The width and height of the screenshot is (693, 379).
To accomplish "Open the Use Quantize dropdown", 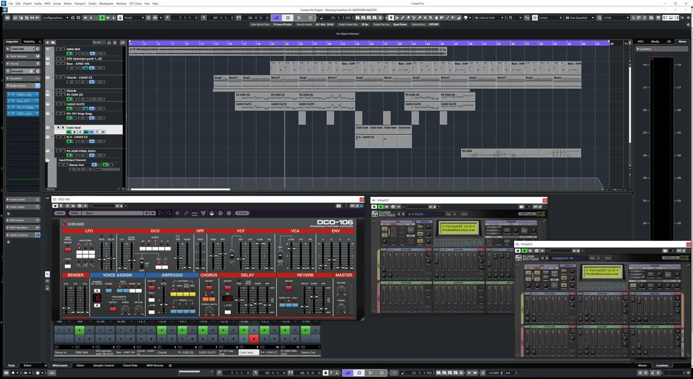I will pyautogui.click(x=580, y=18).
